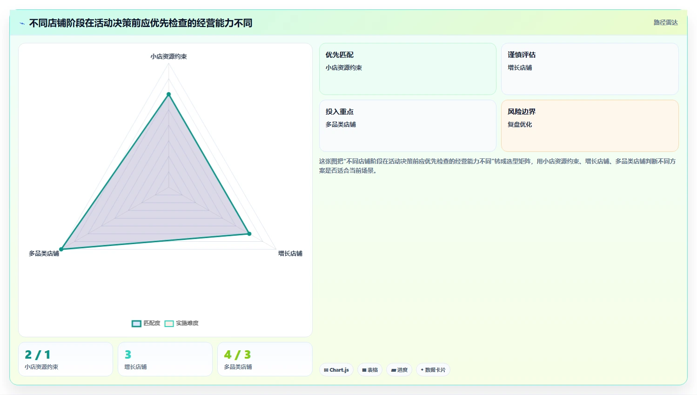The height and width of the screenshot is (395, 697).
Task: Click the radar data point on 小店资源约束 axis
Action: 169,95
